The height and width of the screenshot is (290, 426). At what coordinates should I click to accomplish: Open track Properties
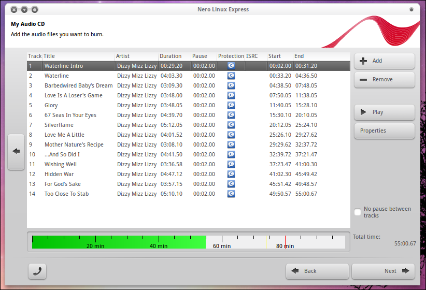(x=384, y=131)
